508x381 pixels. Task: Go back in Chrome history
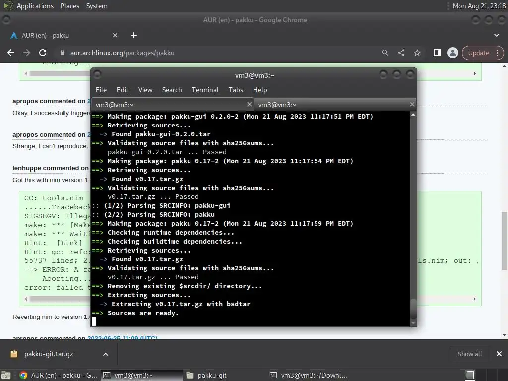pyautogui.click(x=11, y=53)
